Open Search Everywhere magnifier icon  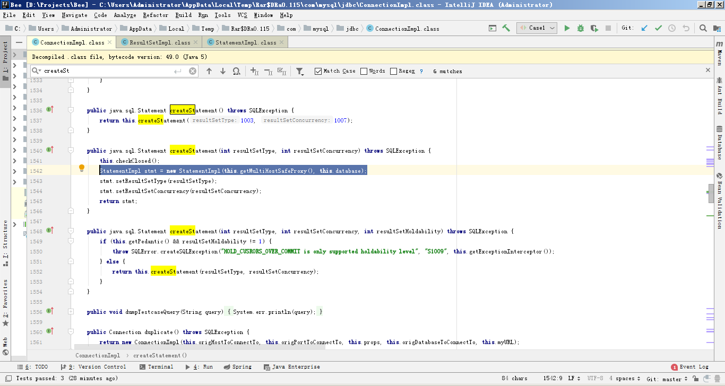point(703,28)
